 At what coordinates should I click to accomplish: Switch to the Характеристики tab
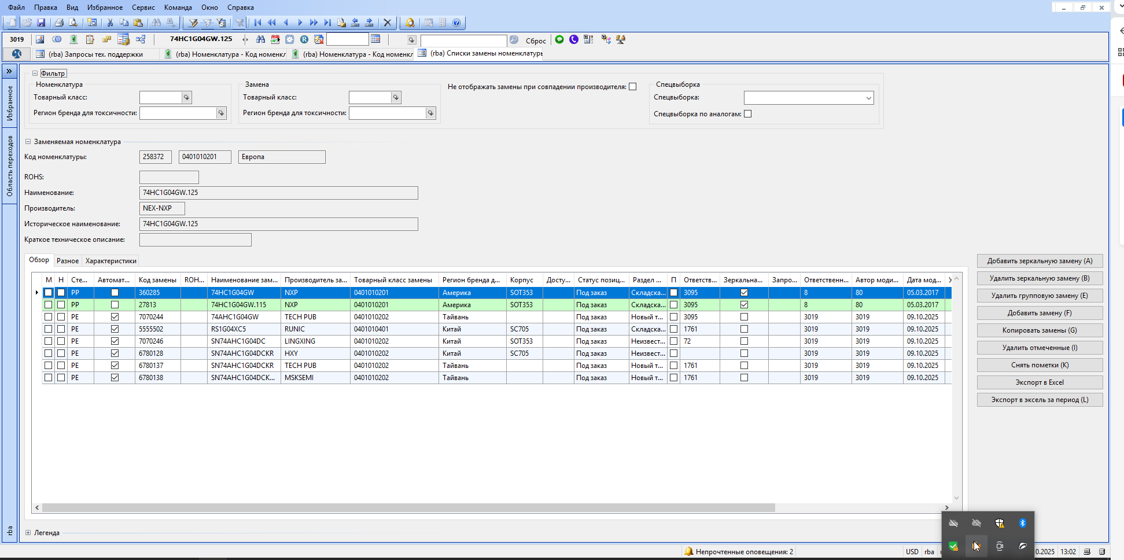tap(110, 261)
